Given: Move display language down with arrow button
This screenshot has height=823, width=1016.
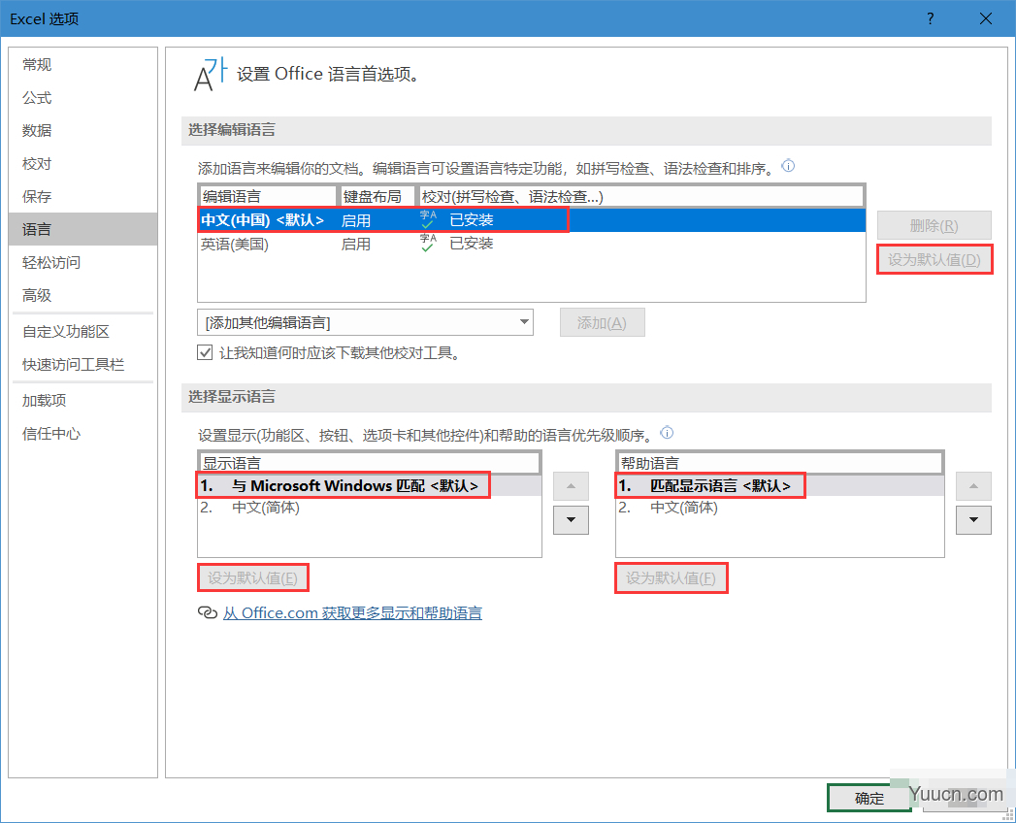Looking at the screenshot, I should point(571,520).
